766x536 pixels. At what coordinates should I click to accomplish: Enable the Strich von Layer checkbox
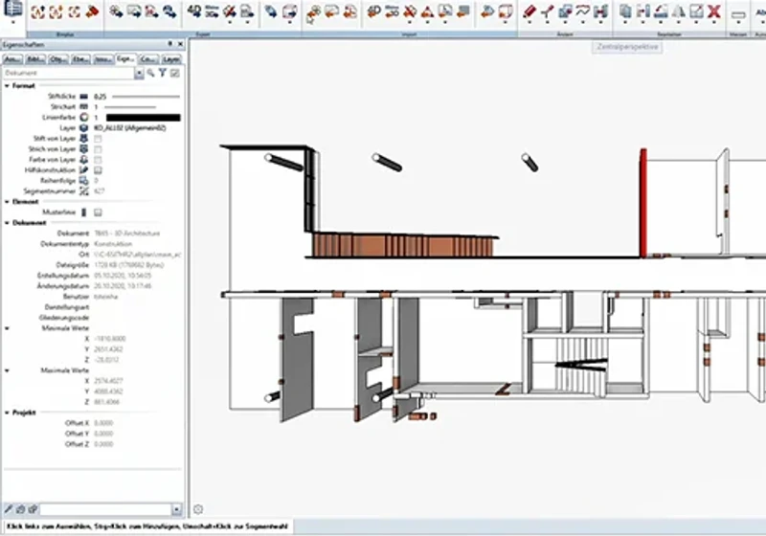(x=98, y=149)
